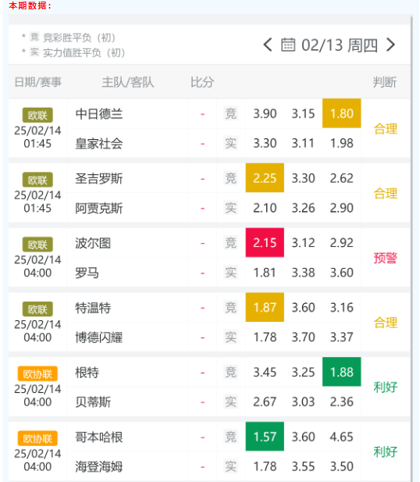The image size is (420, 482).
Task: Go to next date with right chevron
Action: coord(391,45)
